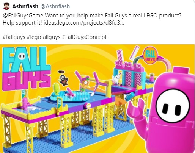Image resolution: width=195 pixels, height=153 pixels.
Task: Select the #FallGuysConcept hashtag
Action: (x=84, y=37)
